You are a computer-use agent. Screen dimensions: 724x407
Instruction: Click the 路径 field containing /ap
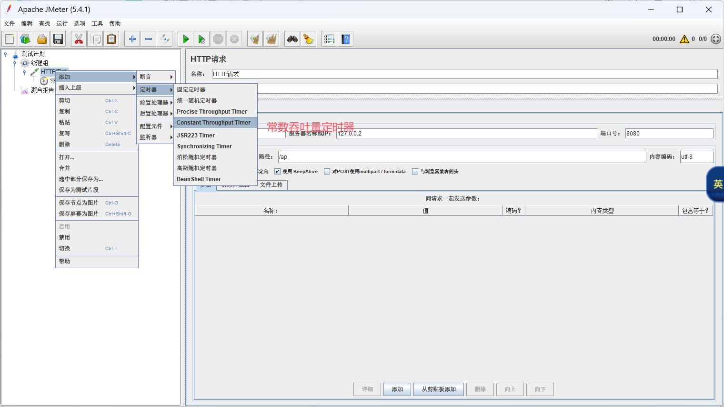tap(462, 157)
